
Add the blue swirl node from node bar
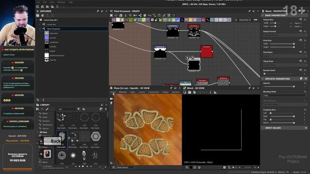(x=178, y=20)
